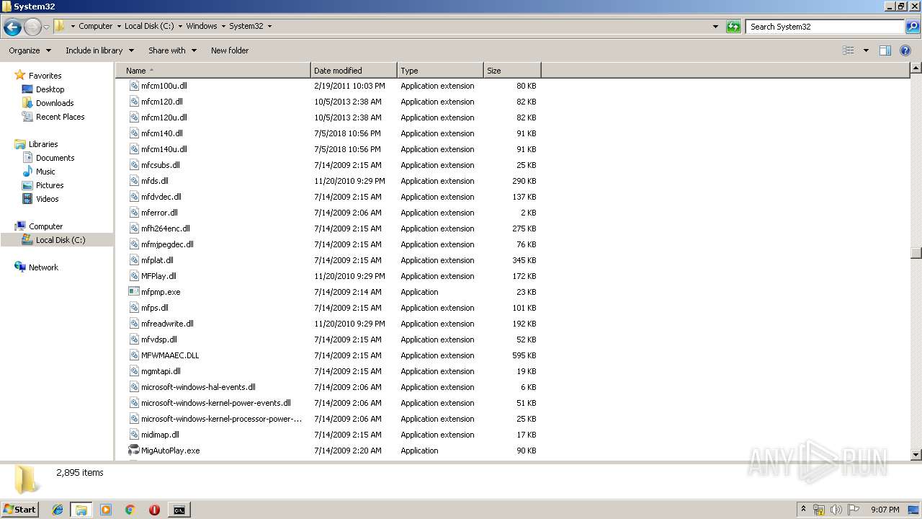Open recent pages dropdown next to Forward

46,27
